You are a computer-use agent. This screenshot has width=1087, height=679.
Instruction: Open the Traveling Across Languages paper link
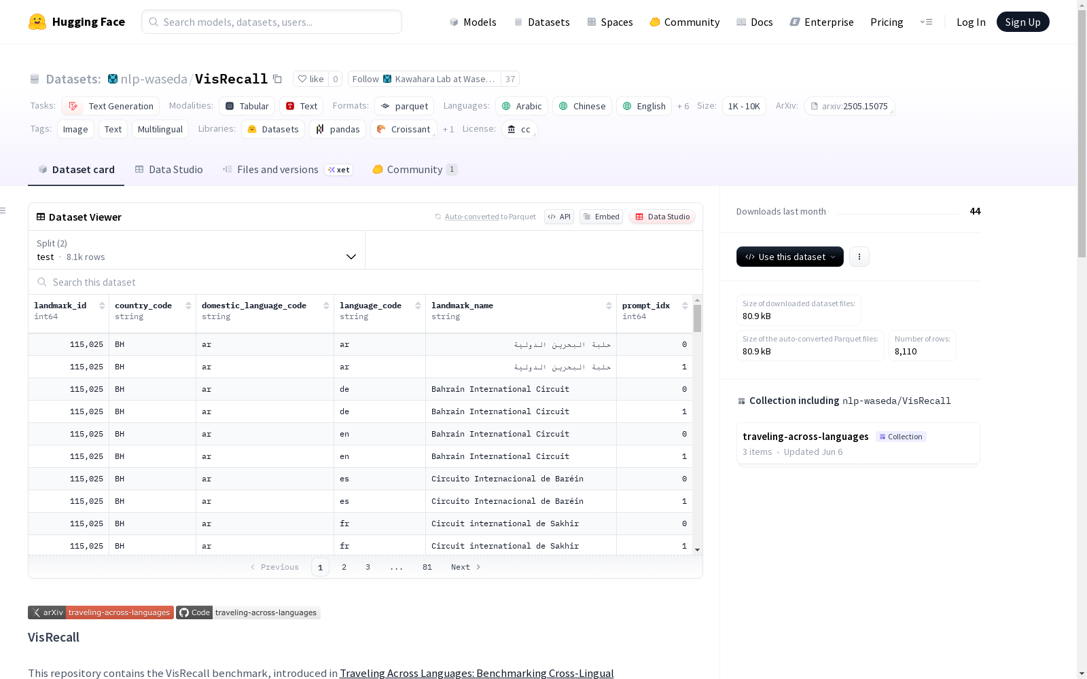point(477,673)
